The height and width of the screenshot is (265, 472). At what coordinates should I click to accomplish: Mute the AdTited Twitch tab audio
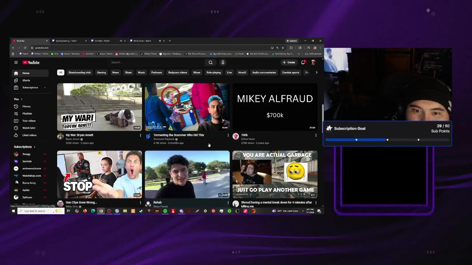121,41
